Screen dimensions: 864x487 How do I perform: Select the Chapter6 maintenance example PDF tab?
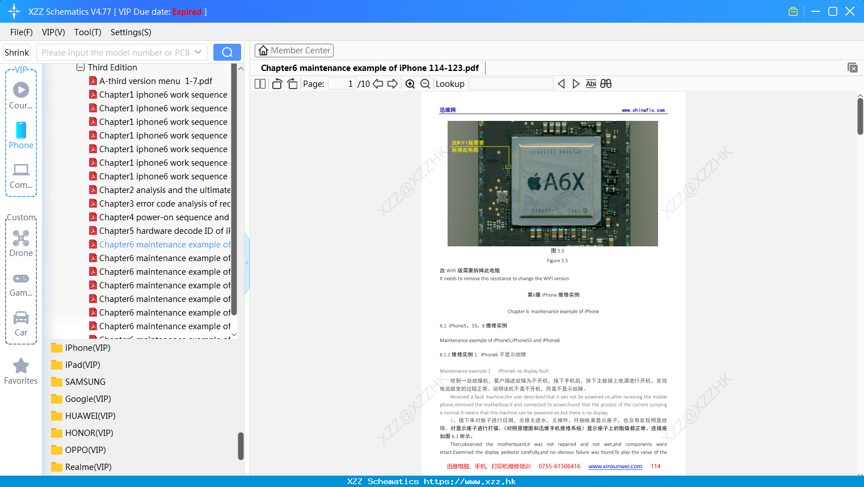(370, 68)
